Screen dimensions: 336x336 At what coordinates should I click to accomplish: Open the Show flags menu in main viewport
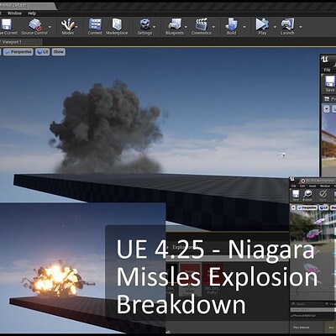[x=59, y=52]
